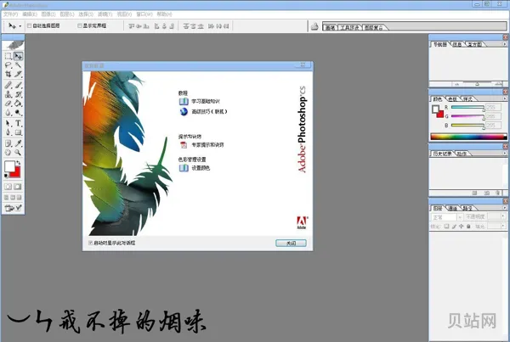Switch to the 色板 tab
510x342 pixels.
[452, 99]
